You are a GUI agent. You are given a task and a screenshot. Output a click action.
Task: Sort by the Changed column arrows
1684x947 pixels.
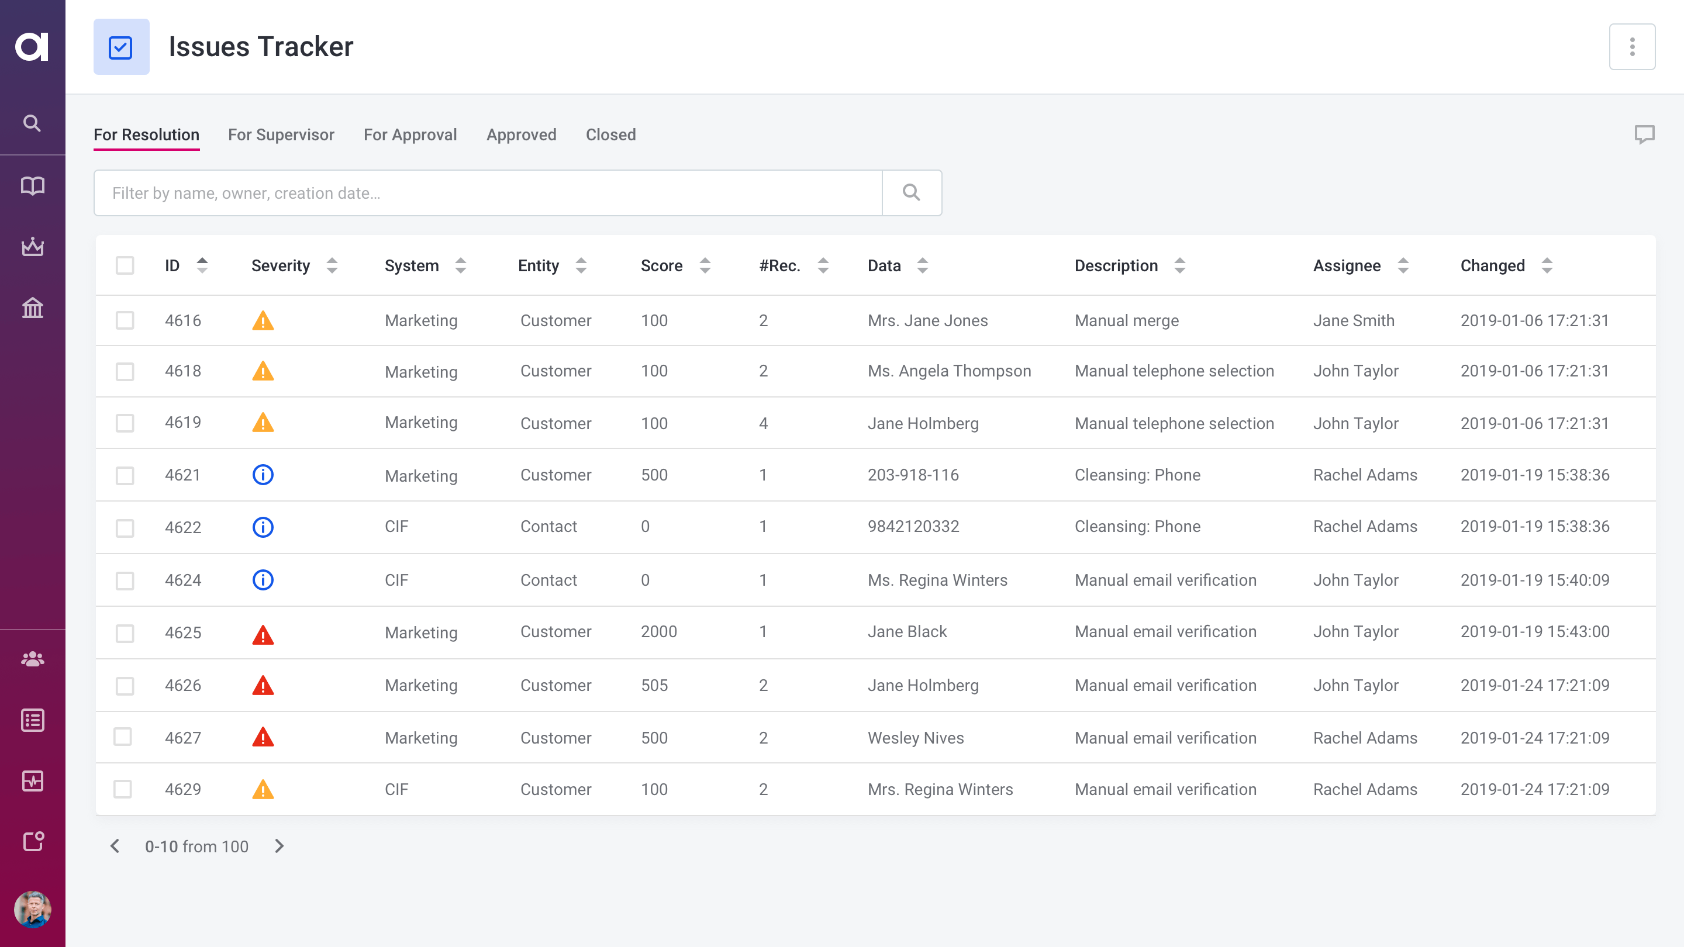(1547, 265)
